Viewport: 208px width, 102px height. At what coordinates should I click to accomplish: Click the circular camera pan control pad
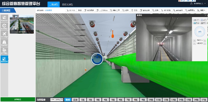(x=200, y=32)
